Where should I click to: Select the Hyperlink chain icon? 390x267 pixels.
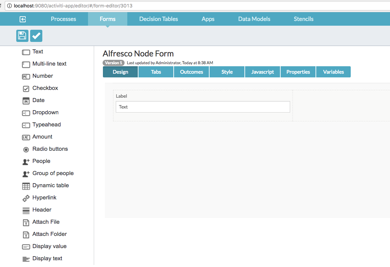coord(26,198)
